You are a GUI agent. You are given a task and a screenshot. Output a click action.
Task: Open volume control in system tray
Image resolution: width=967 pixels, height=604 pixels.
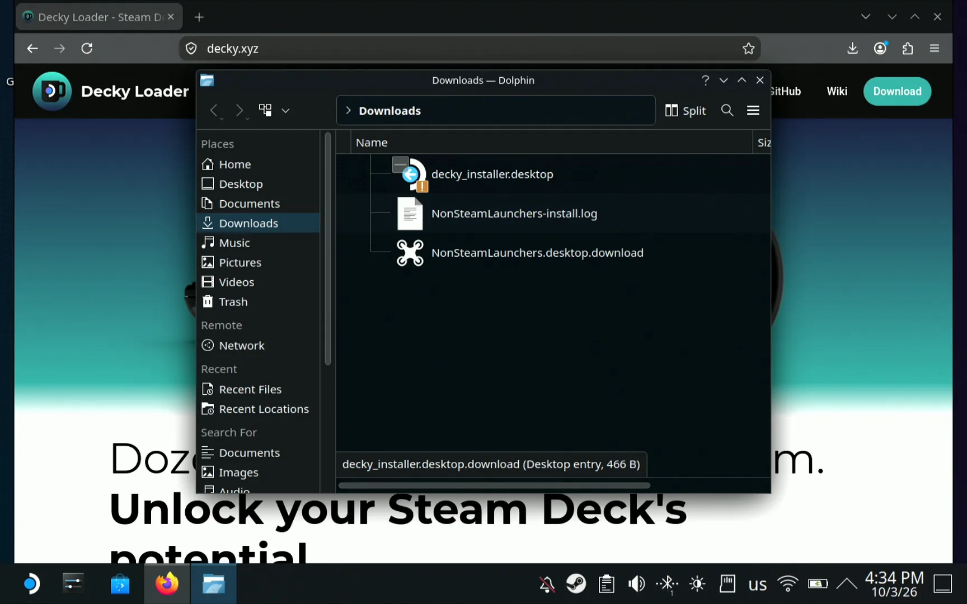tap(636, 584)
